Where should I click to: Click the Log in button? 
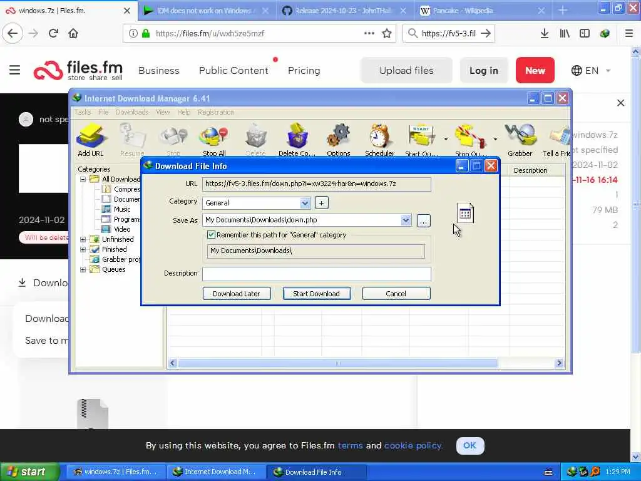tap(484, 70)
